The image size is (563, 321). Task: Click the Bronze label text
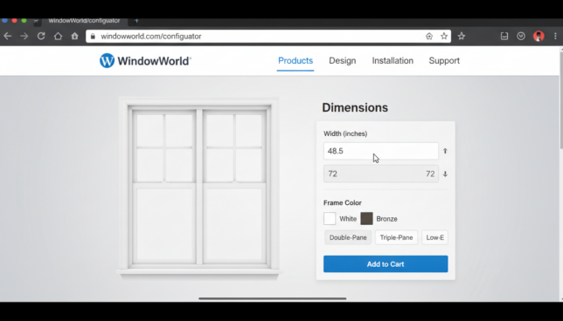pos(386,219)
